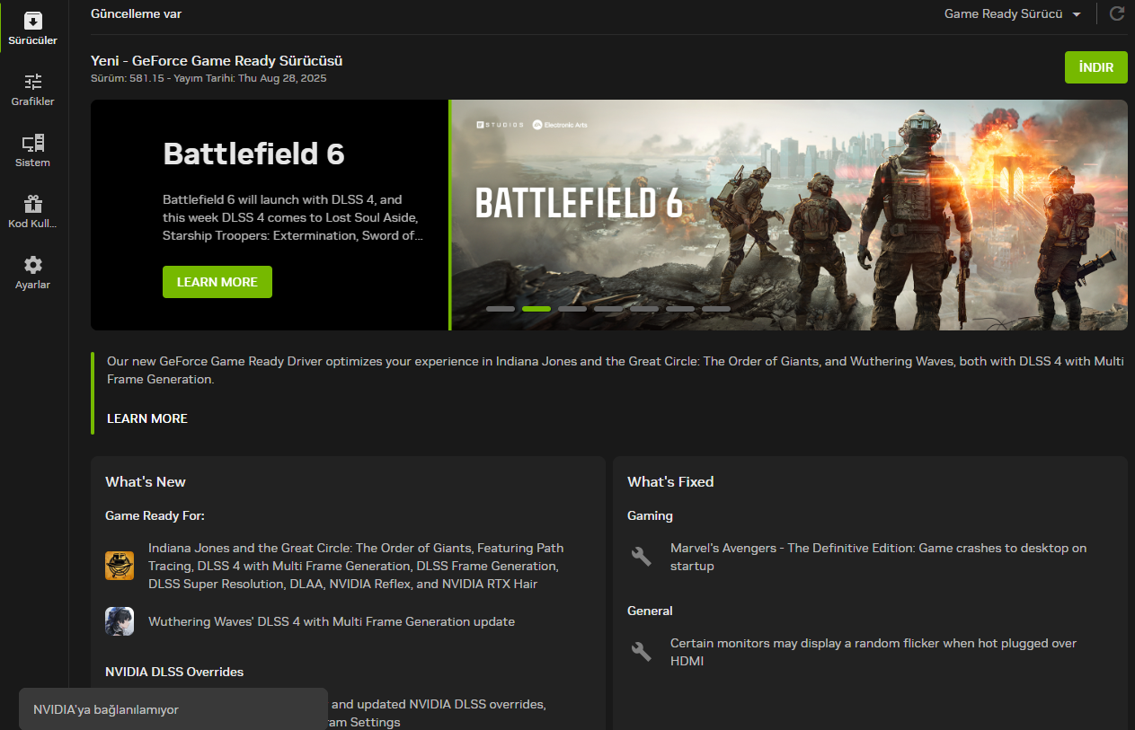Click the wrench icon beside Marvel's Avengers fix

pyautogui.click(x=641, y=557)
